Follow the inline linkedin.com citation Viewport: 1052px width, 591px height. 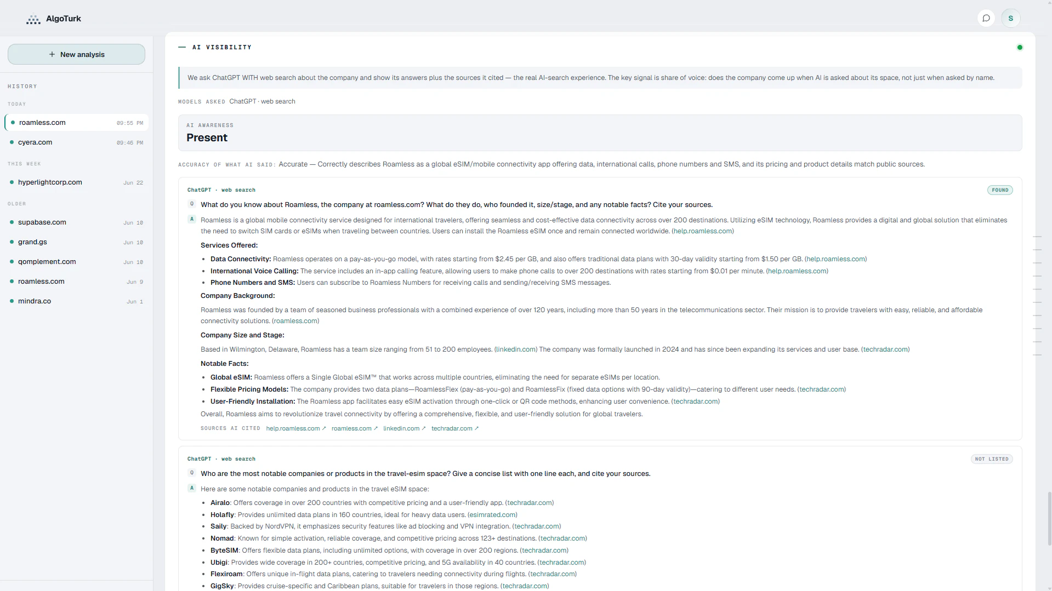click(x=516, y=349)
